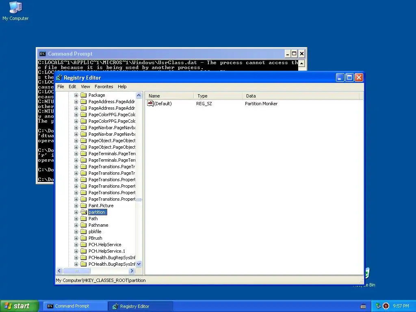Click the Registry Editor taskbar button
The image size is (416, 312).
(x=141, y=306)
